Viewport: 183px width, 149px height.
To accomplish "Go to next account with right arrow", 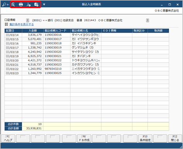I will 147,20.
